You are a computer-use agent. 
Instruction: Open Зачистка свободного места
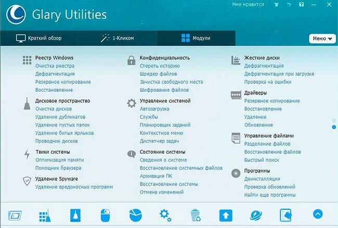point(172,82)
